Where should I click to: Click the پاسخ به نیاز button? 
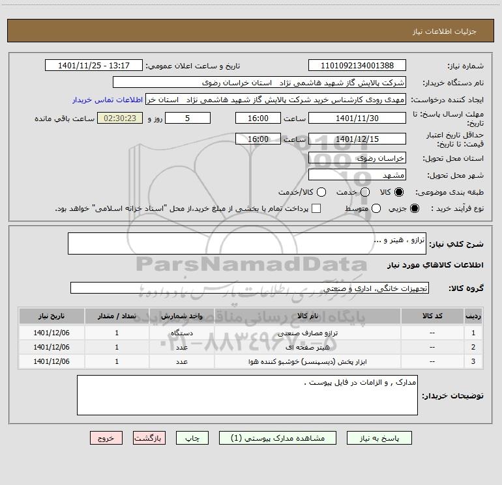[x=379, y=438]
